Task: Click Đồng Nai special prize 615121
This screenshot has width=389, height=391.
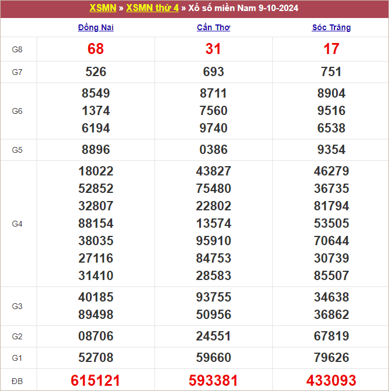Action: (x=96, y=381)
